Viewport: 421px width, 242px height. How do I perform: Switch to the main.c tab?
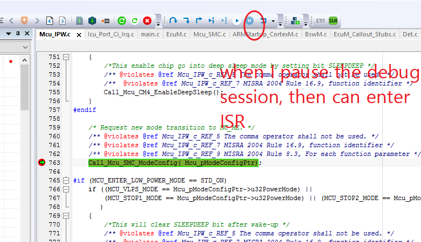point(150,34)
